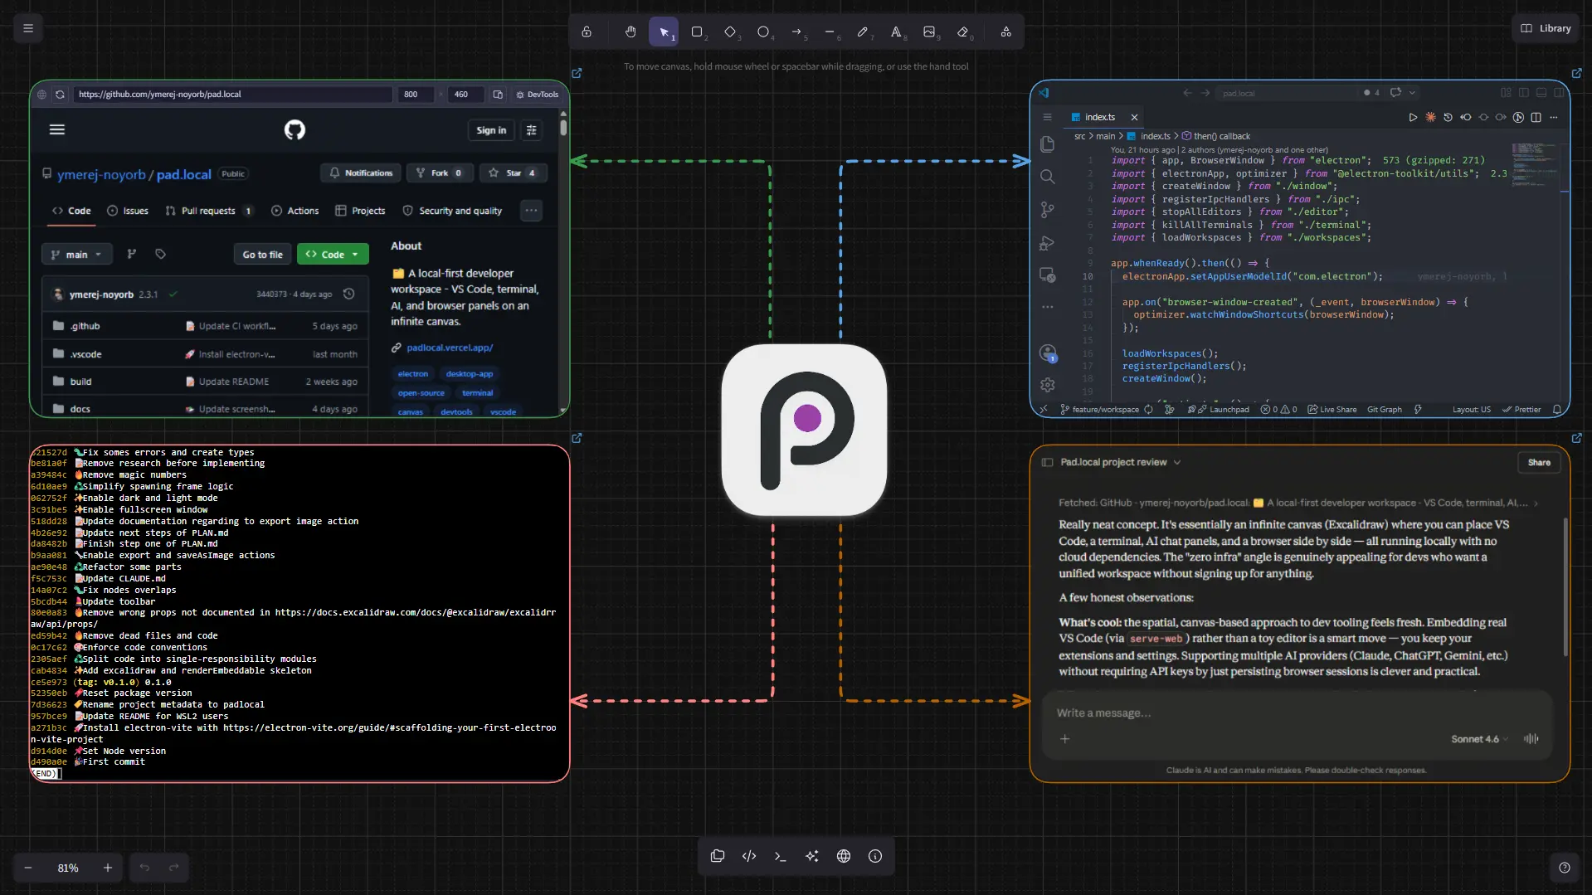Open GitHub Issues tab
1592x895 pixels.
(128, 211)
